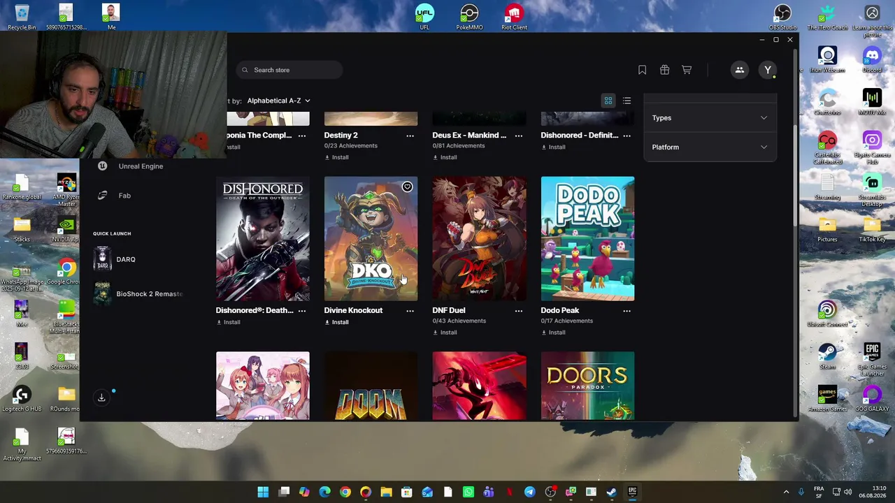
Task: Select the PokeMMO desktop shortcut
Action: tap(469, 17)
